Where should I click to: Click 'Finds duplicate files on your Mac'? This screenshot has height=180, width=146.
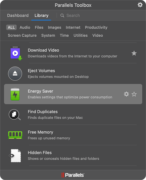point(56,118)
